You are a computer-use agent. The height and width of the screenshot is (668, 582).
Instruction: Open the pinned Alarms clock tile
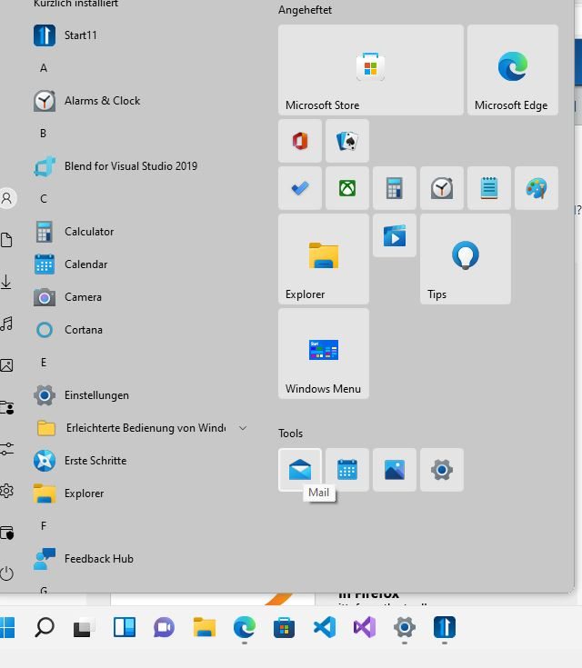click(442, 188)
